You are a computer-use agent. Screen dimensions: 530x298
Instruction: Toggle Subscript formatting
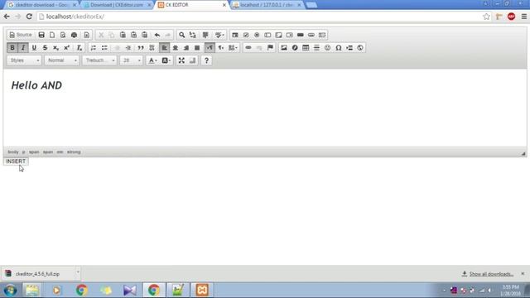55,48
